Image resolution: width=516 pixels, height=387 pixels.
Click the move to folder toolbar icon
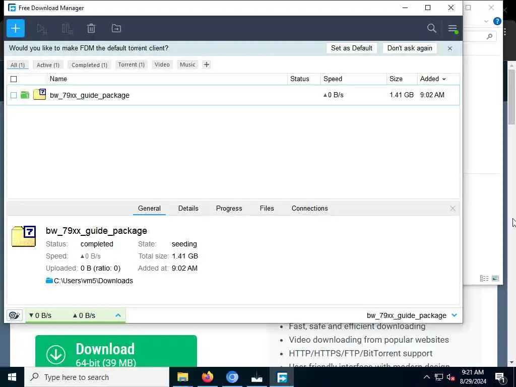116,28
